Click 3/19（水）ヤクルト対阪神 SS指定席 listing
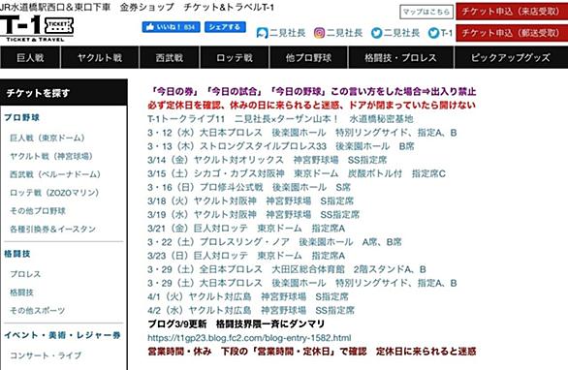Screen dimensions: 568x370 coord(254,215)
